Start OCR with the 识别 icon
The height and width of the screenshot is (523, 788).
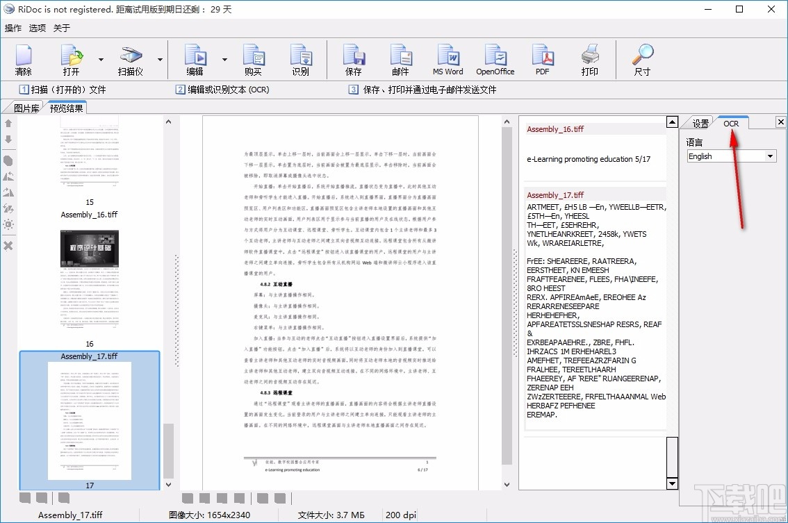click(300, 60)
